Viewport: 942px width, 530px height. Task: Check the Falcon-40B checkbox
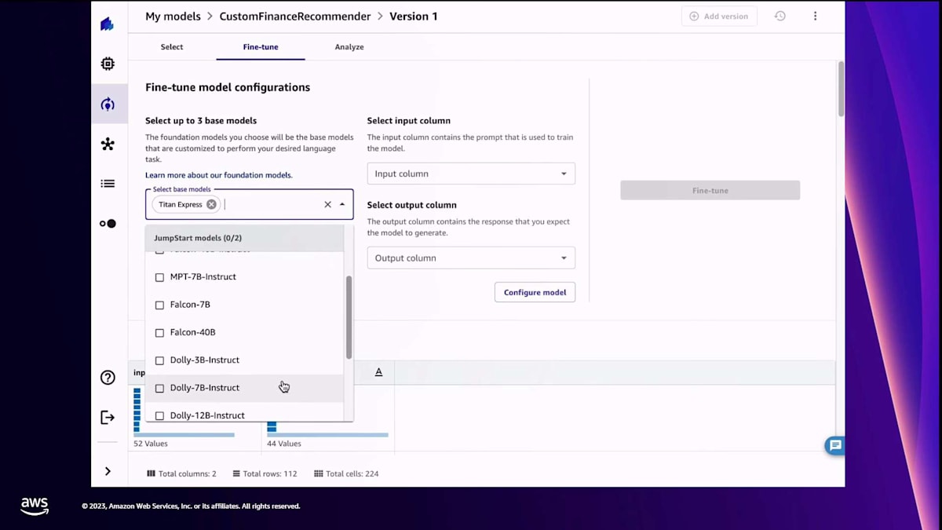pyautogui.click(x=159, y=333)
